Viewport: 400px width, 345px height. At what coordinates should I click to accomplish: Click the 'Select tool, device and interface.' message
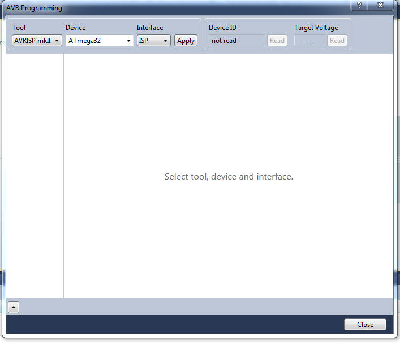tap(229, 176)
